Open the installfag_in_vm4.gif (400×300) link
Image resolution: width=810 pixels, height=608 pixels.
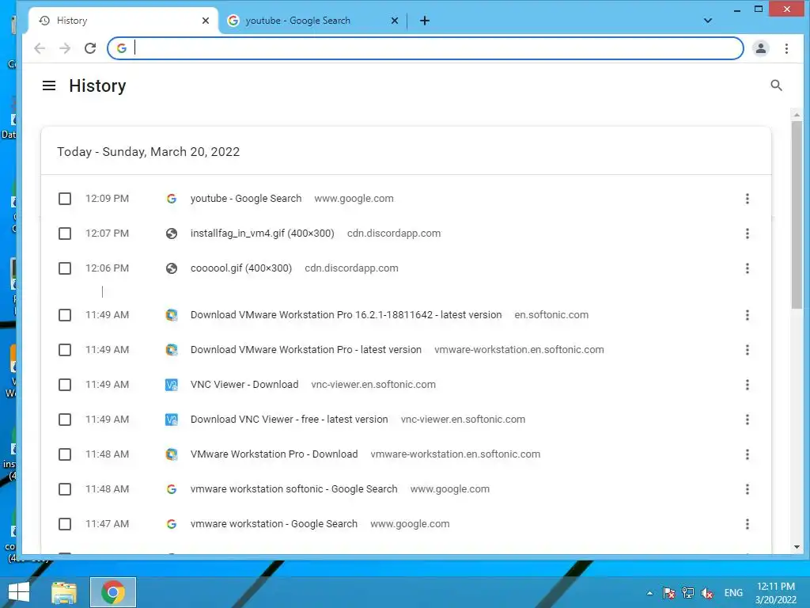263,234
